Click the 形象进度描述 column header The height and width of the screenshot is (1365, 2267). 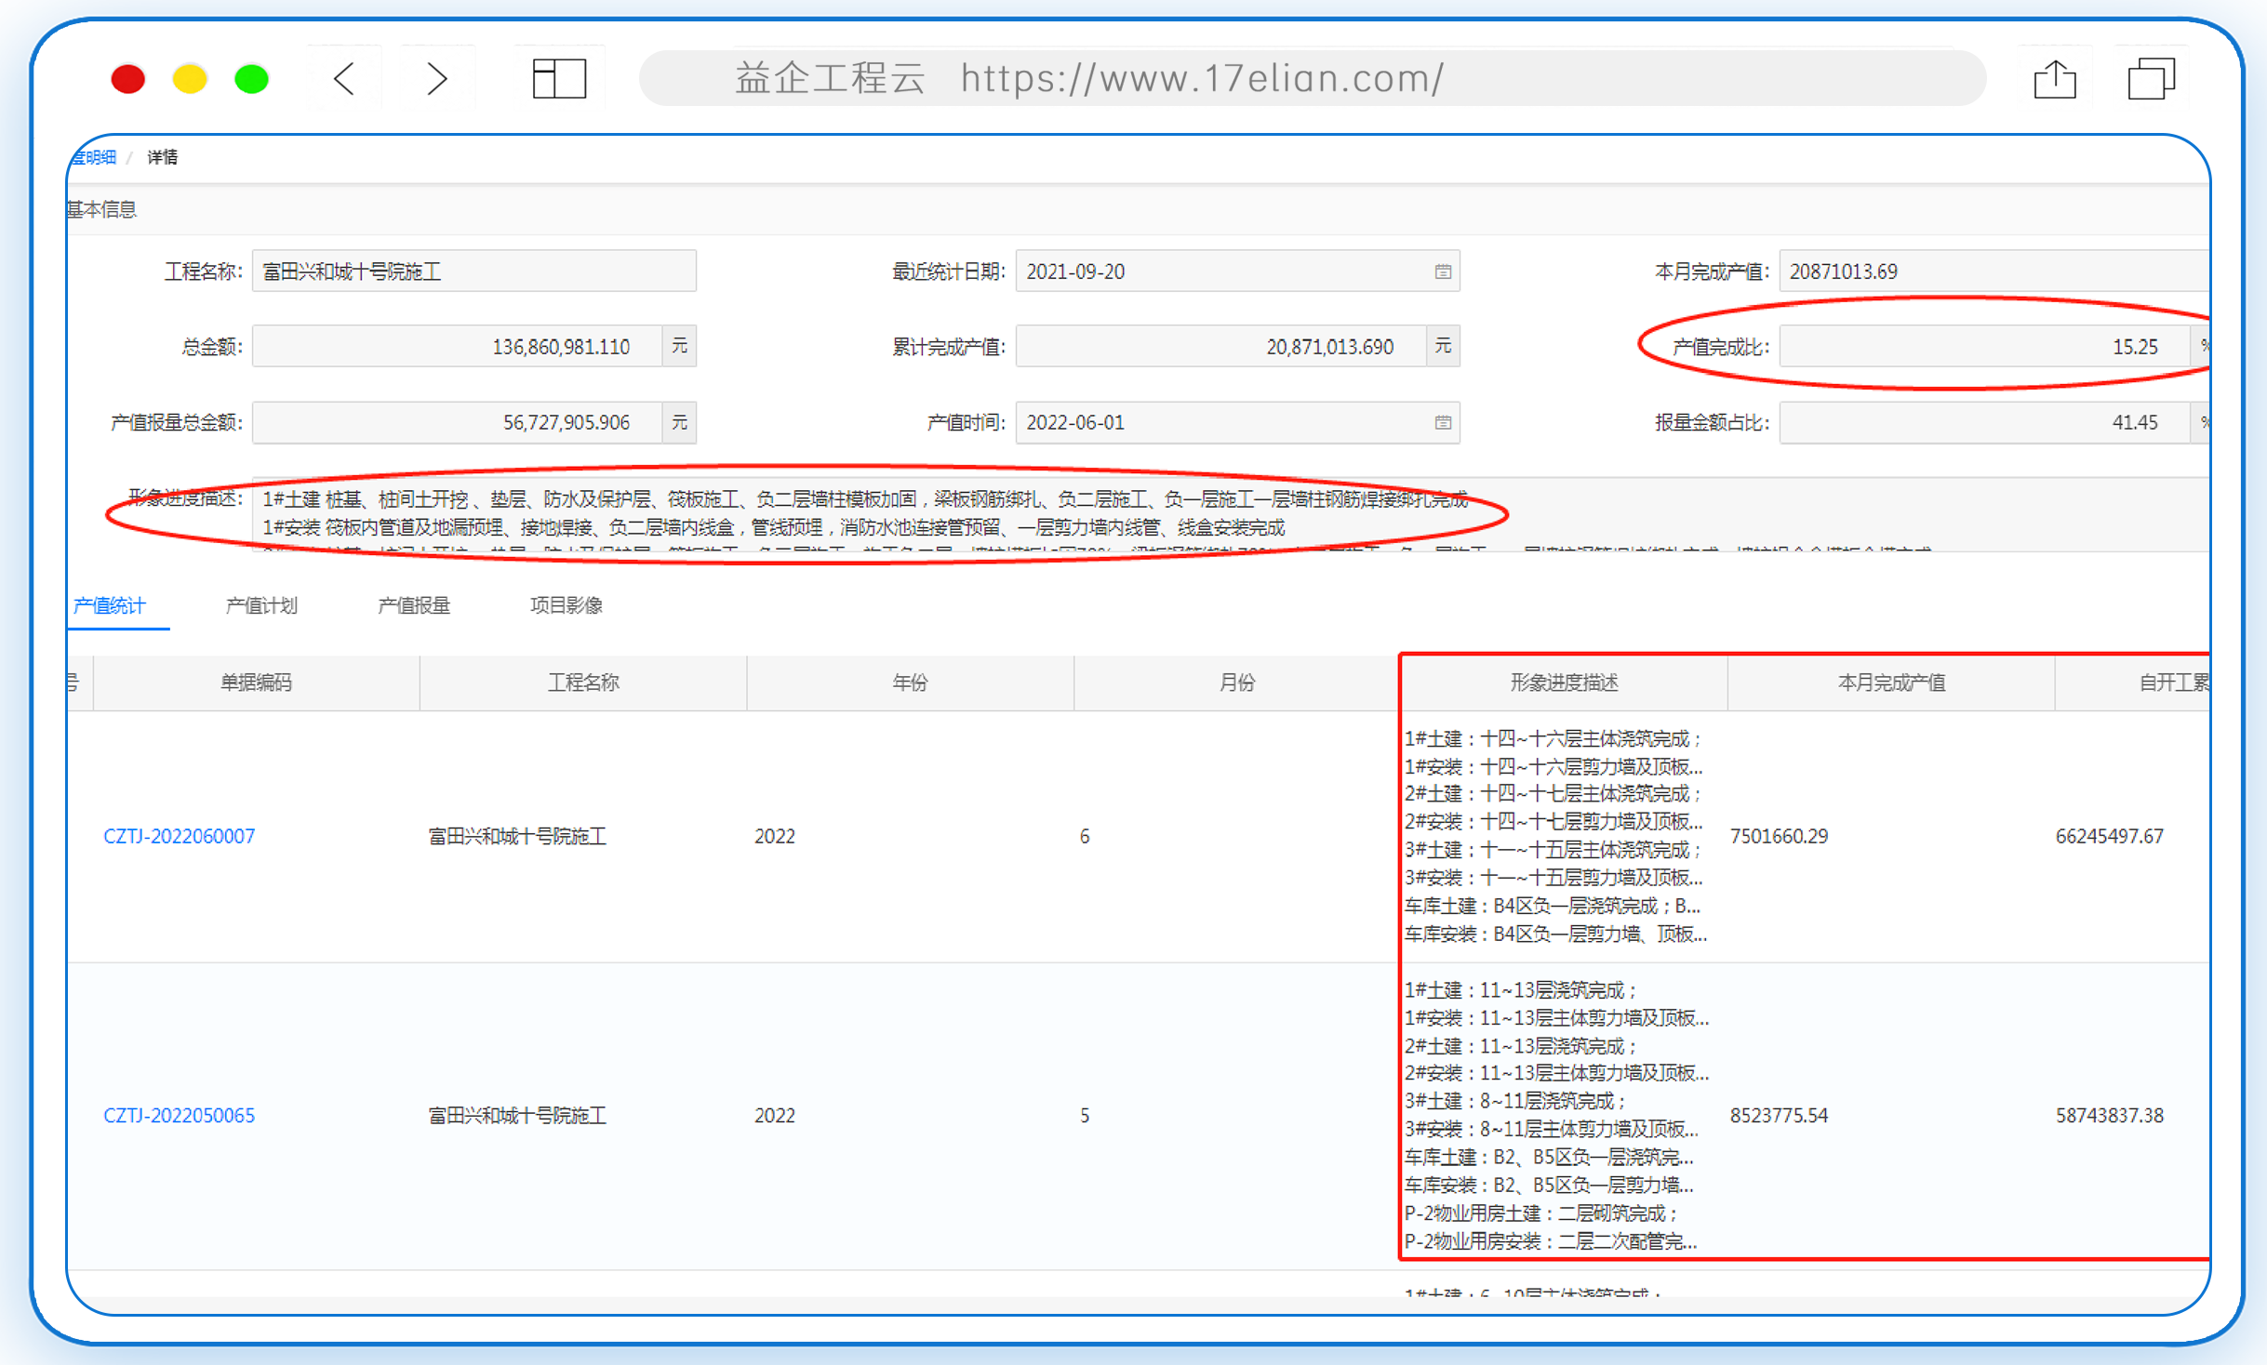click(1564, 682)
